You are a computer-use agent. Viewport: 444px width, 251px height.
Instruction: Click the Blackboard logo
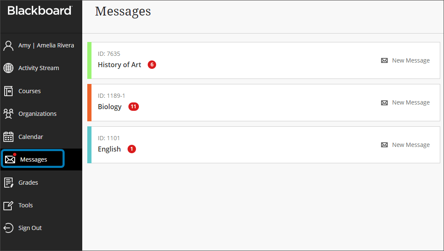[x=39, y=10]
